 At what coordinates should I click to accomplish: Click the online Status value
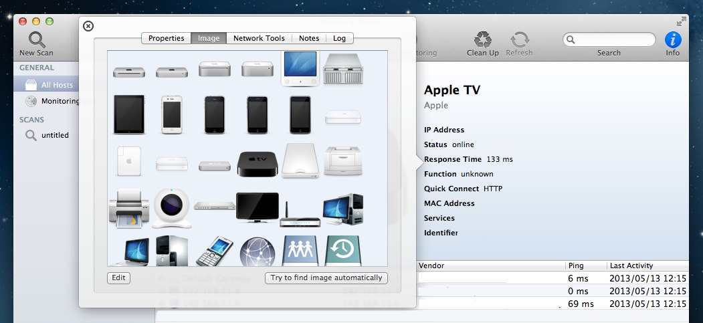463,144
